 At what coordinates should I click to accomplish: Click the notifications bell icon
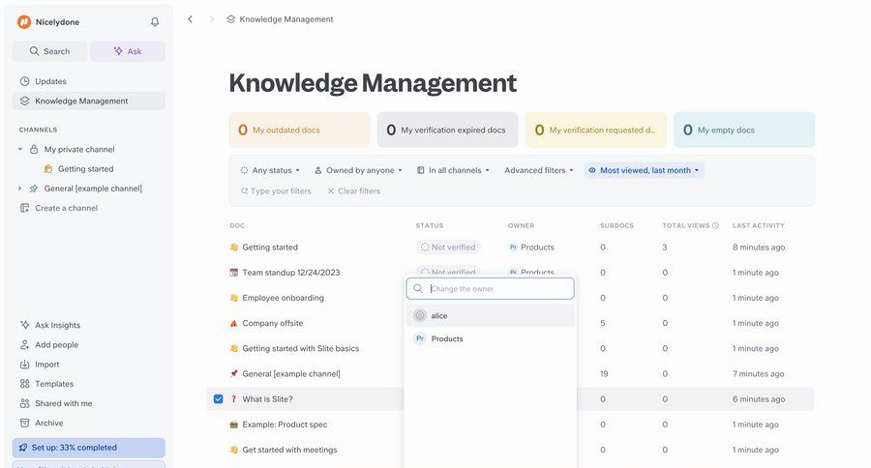coord(155,22)
